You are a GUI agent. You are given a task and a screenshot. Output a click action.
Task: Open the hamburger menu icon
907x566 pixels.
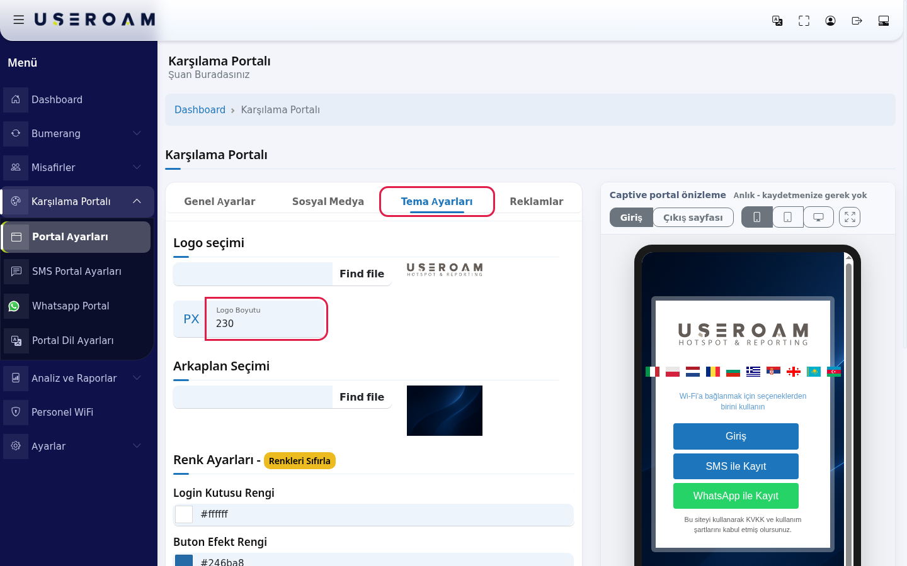coord(19,20)
